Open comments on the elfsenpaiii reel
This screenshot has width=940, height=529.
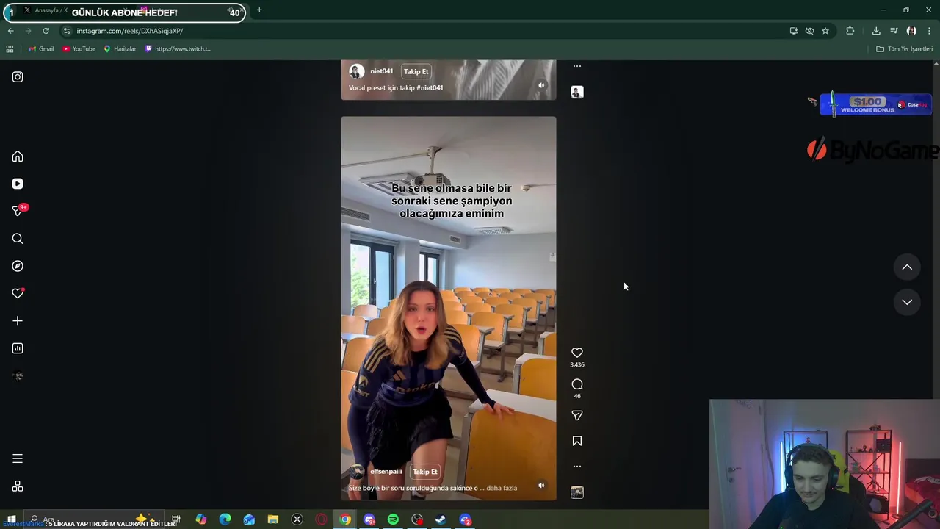click(x=577, y=384)
